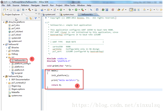Open the Help menu
This screenshot has height=111, width=163.
(x=89, y=5)
